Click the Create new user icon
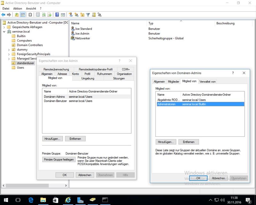 71,15
